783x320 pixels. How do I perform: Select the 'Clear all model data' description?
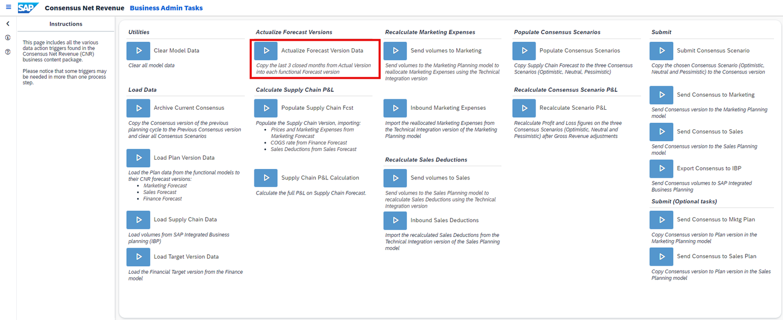(152, 66)
